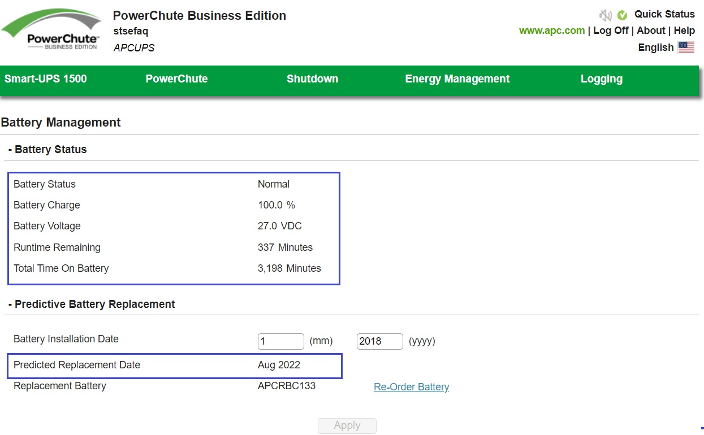704x435 pixels.
Task: Click the Battery Voltage label
Action: click(x=47, y=226)
